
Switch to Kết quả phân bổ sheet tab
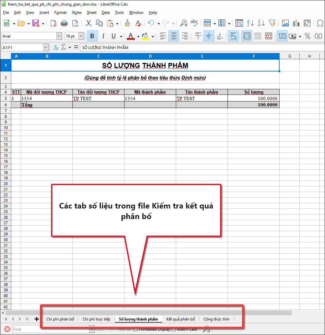pos(181,319)
